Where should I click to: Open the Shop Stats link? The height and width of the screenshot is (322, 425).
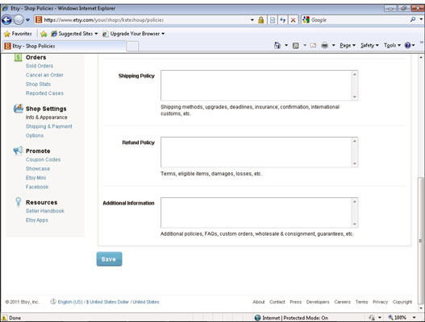[x=38, y=85]
